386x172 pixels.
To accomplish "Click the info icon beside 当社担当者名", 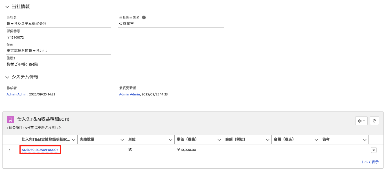I will [144, 17].
